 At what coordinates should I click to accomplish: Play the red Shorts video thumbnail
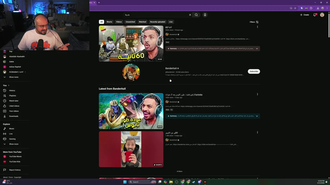click(x=131, y=149)
